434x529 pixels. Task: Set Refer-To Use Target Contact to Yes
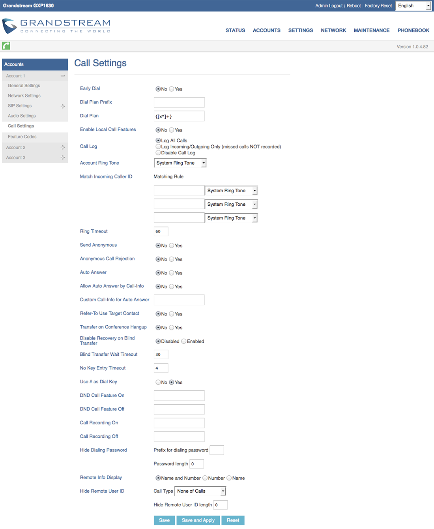(x=172, y=314)
